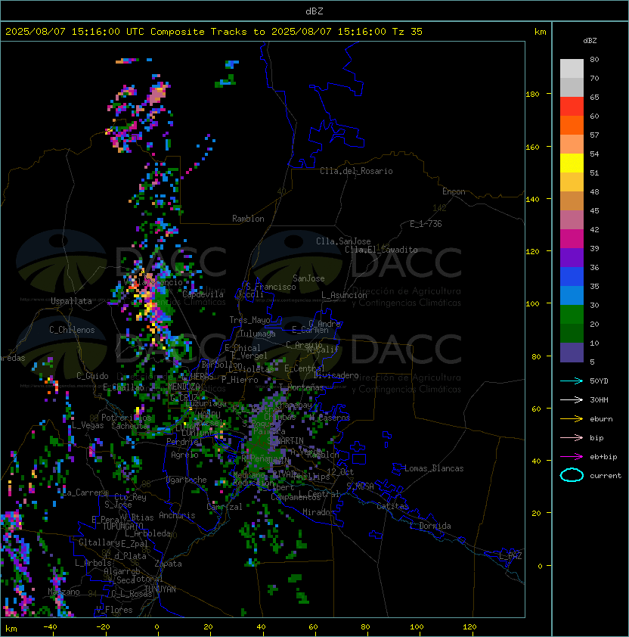
Task: Click the 'Potrerillos' map label
Action: pos(126,418)
